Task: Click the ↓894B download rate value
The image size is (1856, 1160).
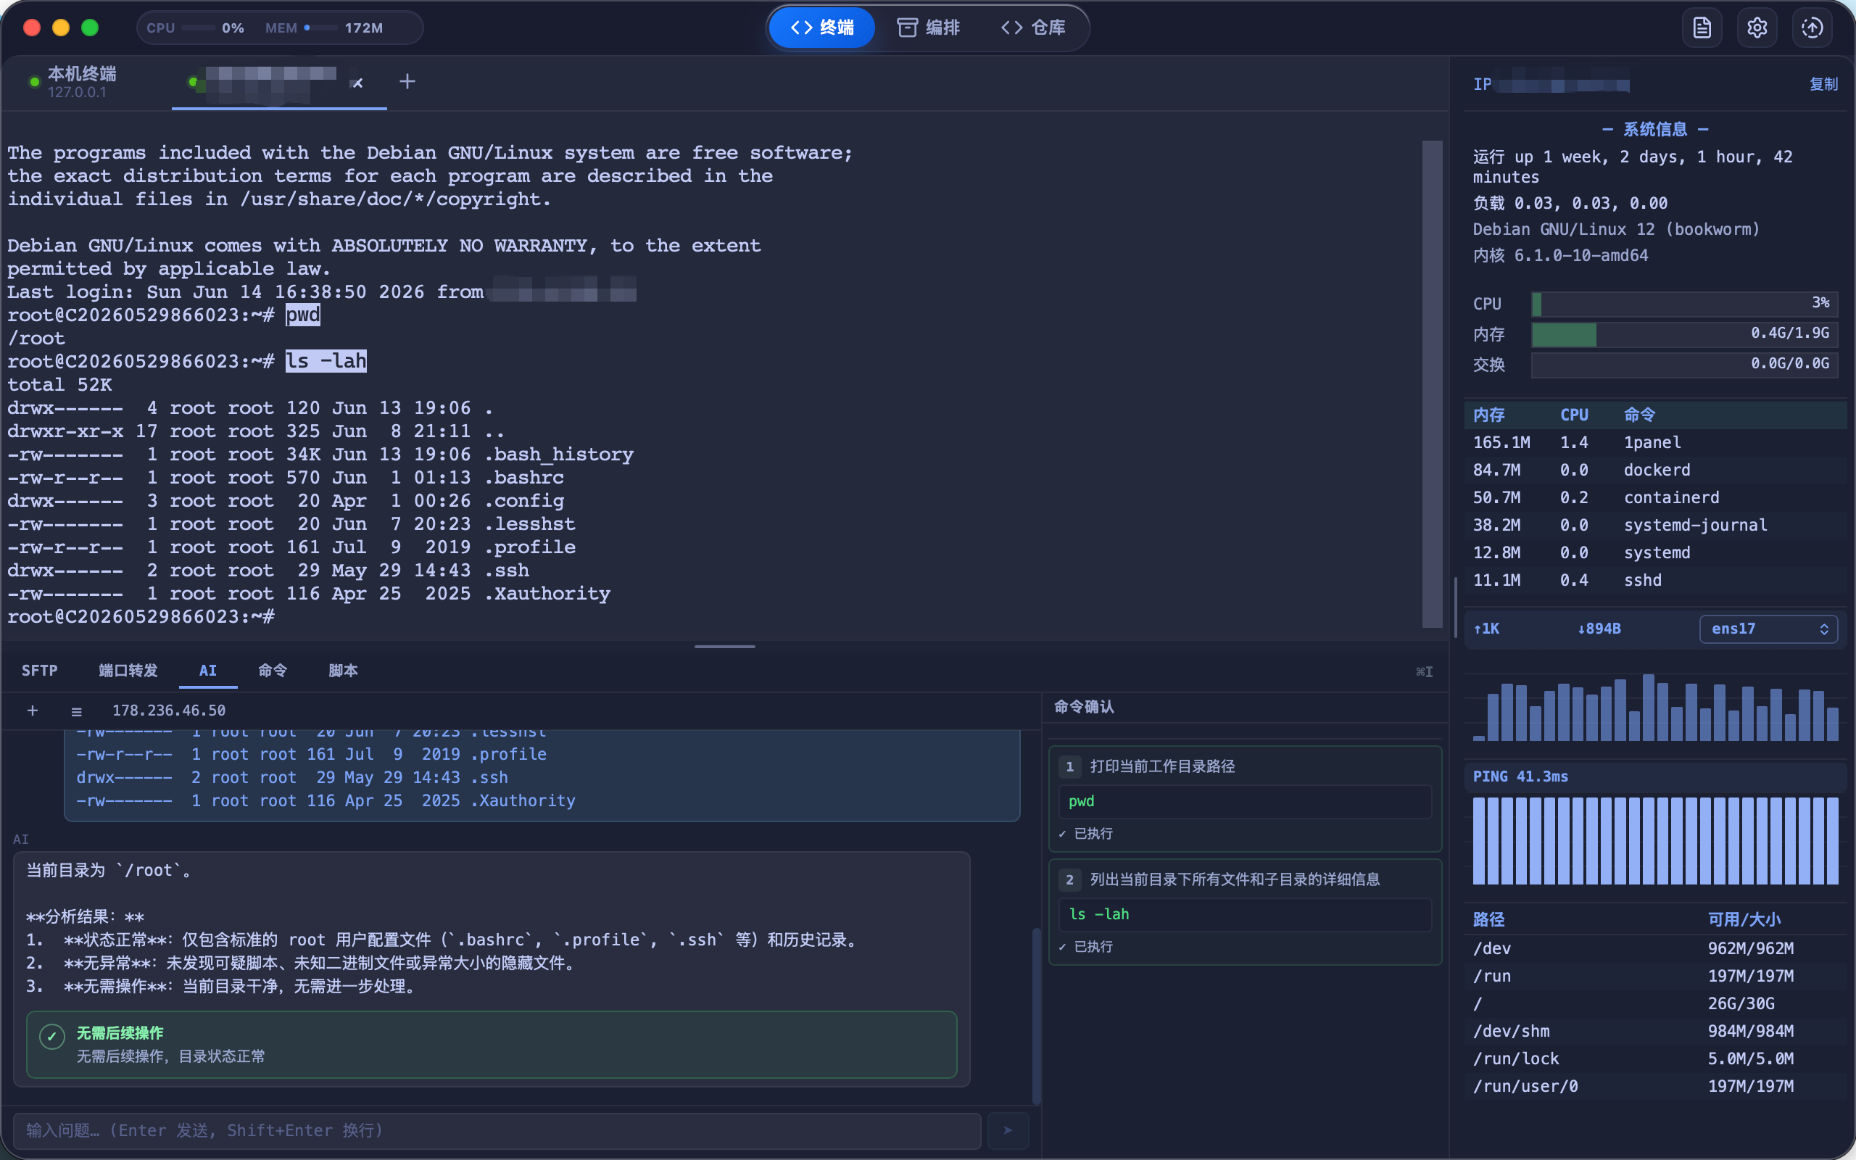Action: tap(1599, 629)
